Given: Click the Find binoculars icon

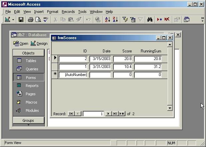Looking at the screenshot, I should 150,20.
